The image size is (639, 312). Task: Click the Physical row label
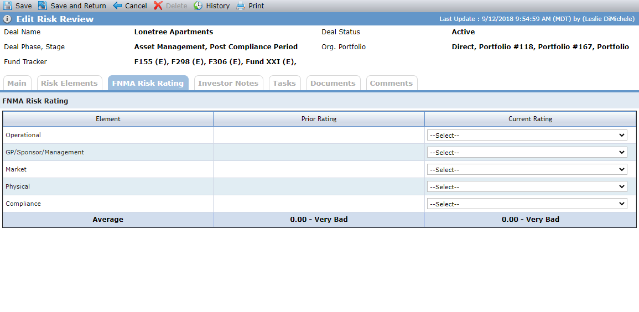(18, 186)
